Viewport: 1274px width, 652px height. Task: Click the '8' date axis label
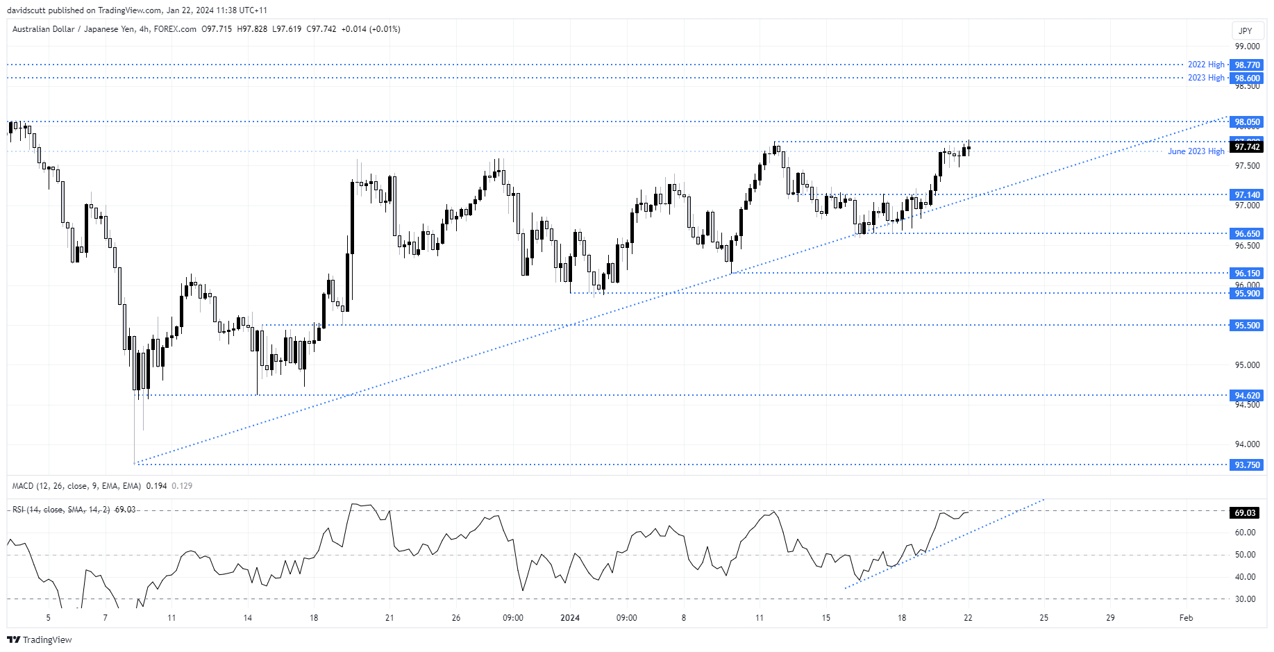point(684,618)
